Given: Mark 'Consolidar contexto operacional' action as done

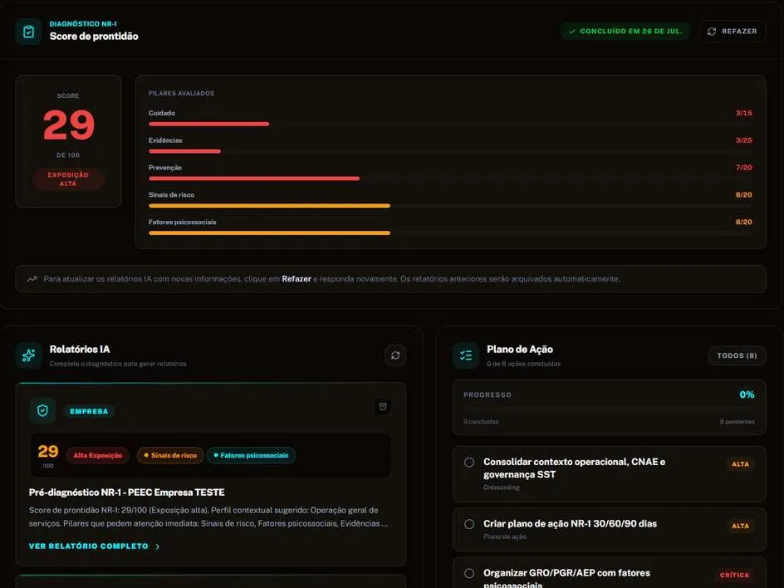Looking at the screenshot, I should point(469,462).
